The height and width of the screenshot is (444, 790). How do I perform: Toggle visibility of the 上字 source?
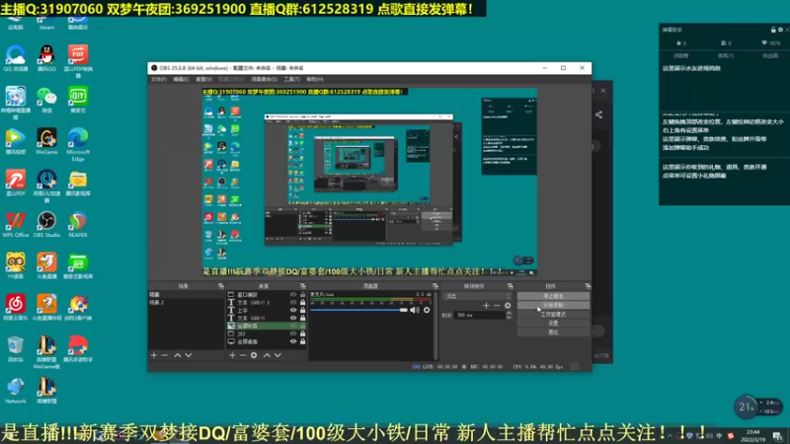point(293,310)
